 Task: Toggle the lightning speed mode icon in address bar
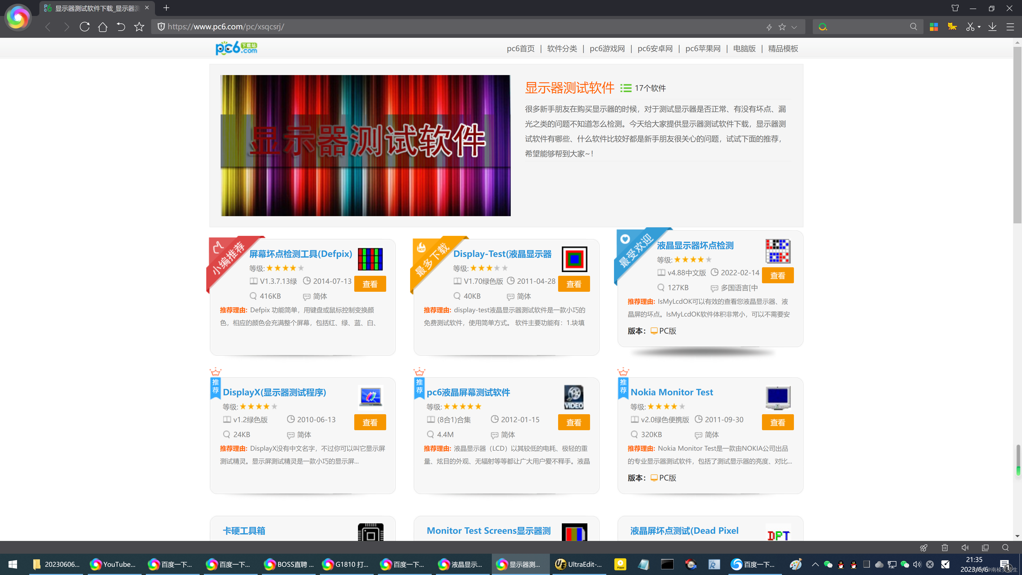[769, 27]
